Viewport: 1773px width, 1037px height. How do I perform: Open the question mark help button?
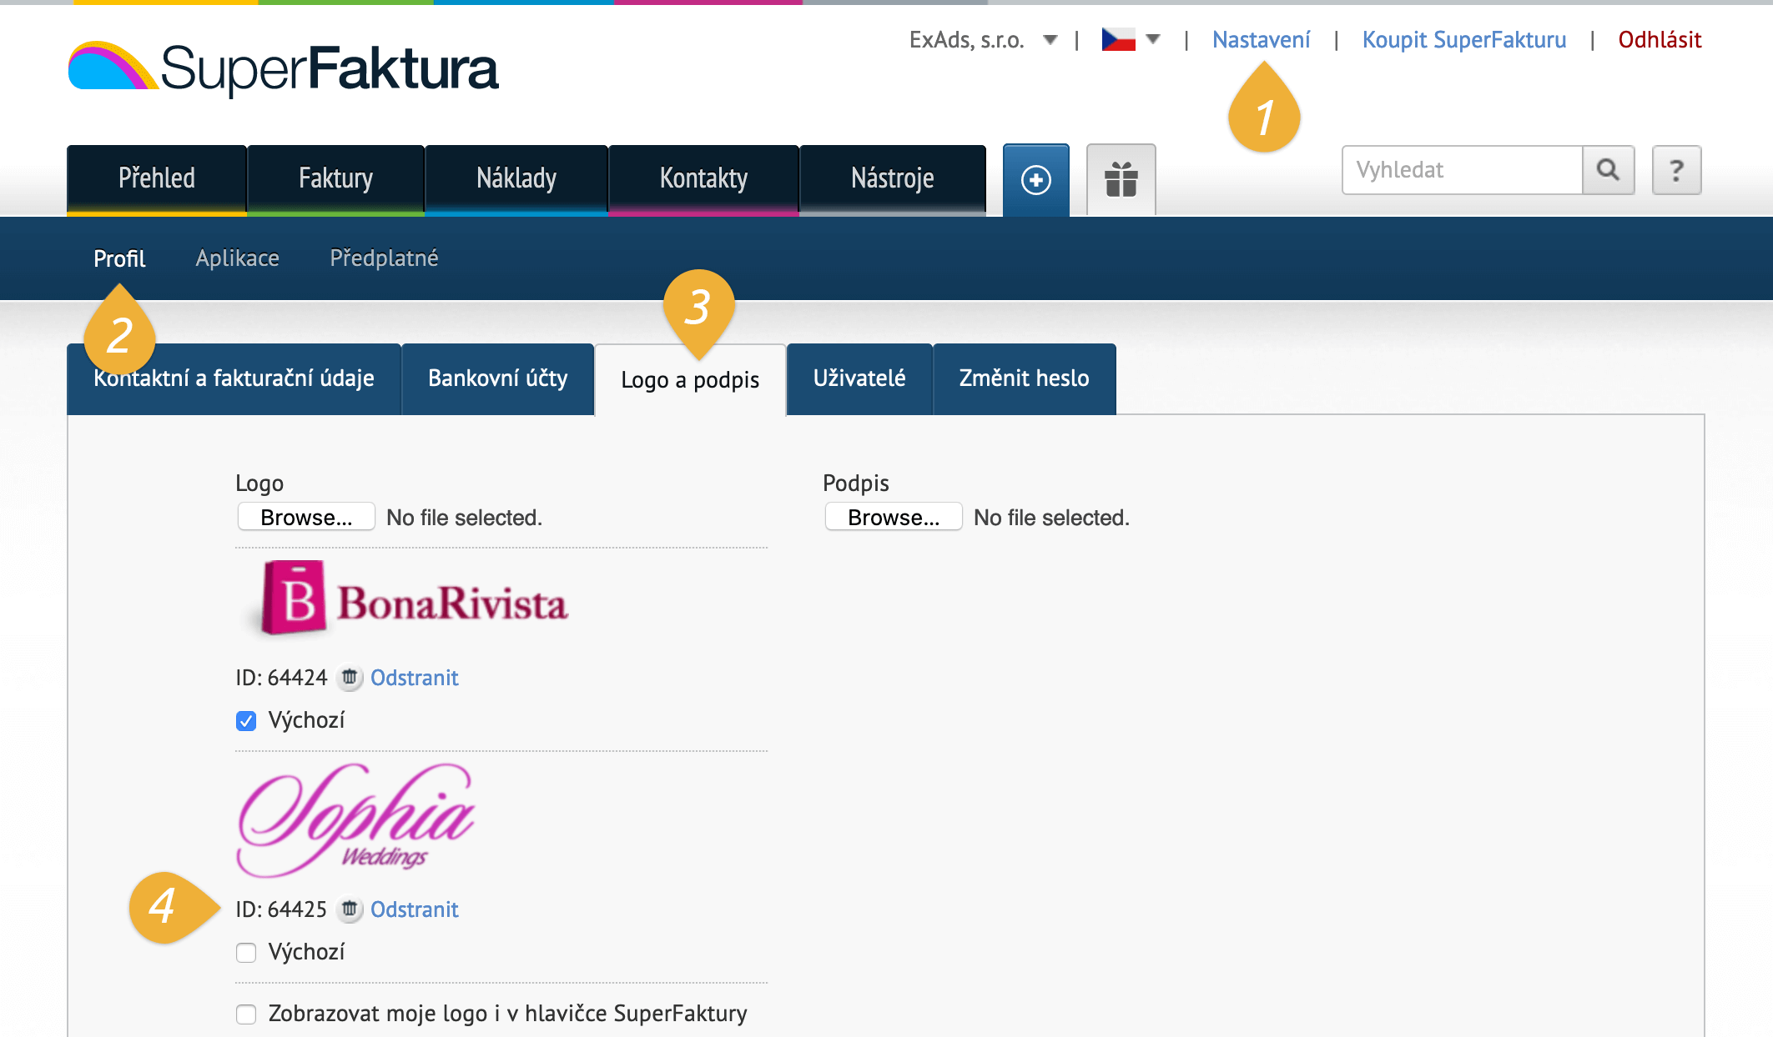pos(1677,170)
